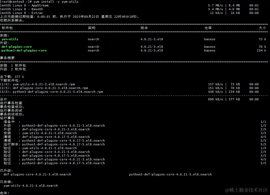The height and width of the screenshot is (195, 270).
Task: Select the yum-utils package name in green
Action: (x=10, y=39)
